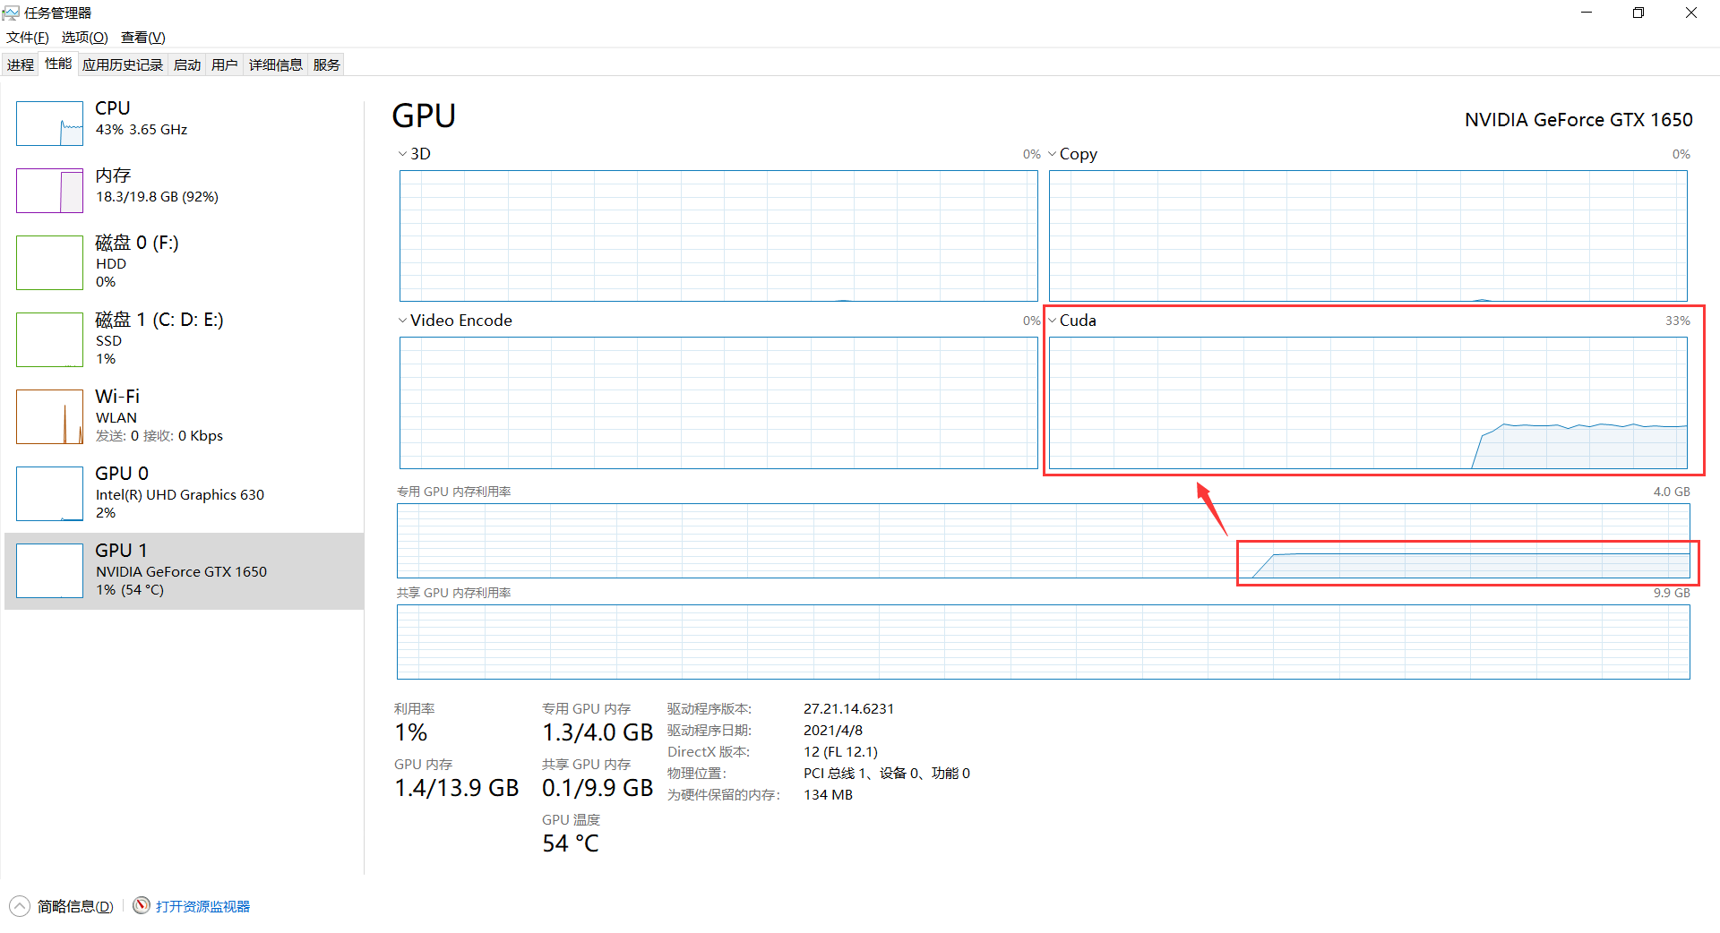This screenshot has height=933, width=1720.
Task: Click the CPU 43% 3.65 GHz text
Action: (x=142, y=130)
